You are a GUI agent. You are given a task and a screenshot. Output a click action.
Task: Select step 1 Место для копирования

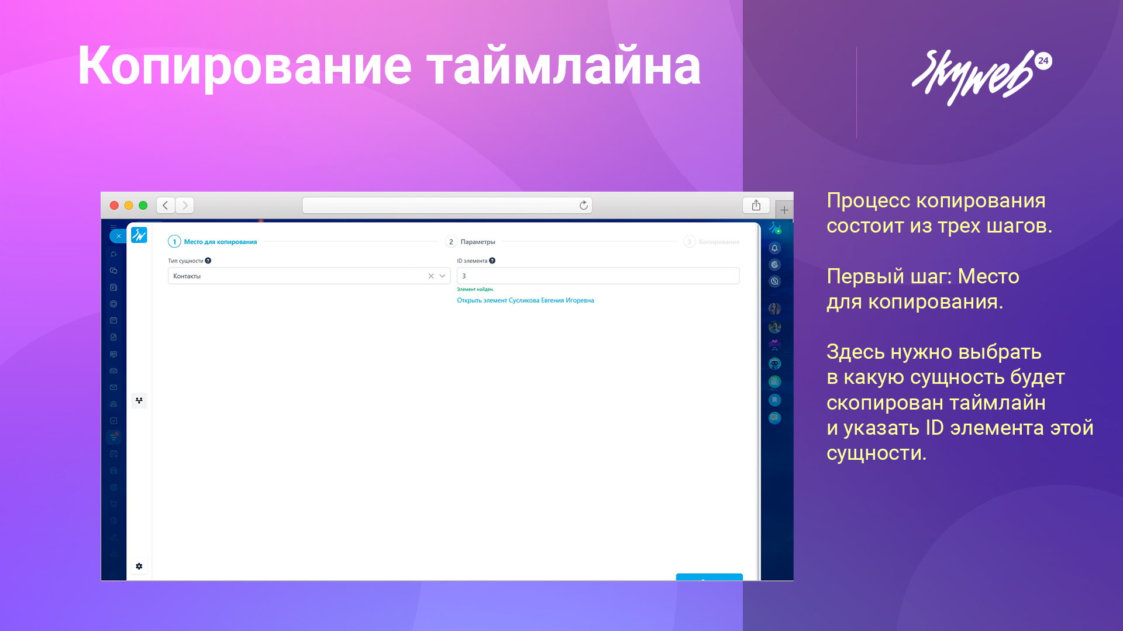213,242
